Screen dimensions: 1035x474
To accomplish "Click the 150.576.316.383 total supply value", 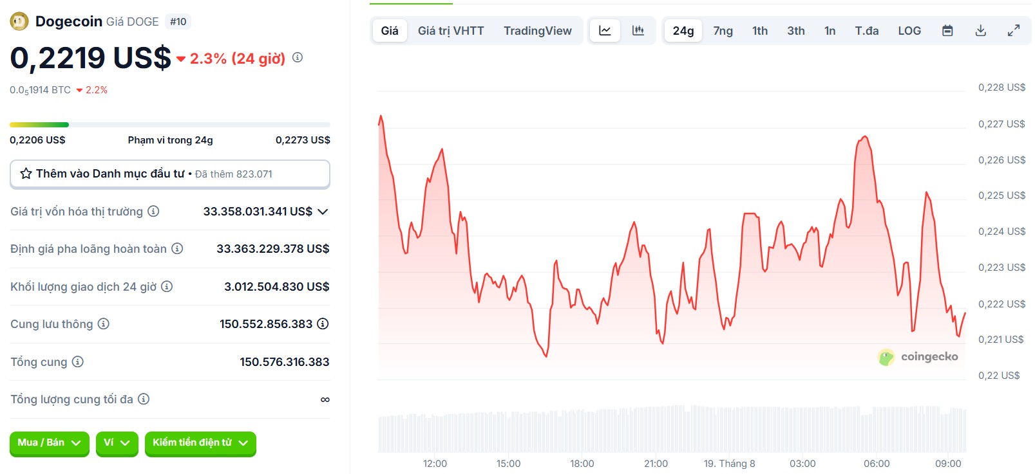I will coord(285,362).
